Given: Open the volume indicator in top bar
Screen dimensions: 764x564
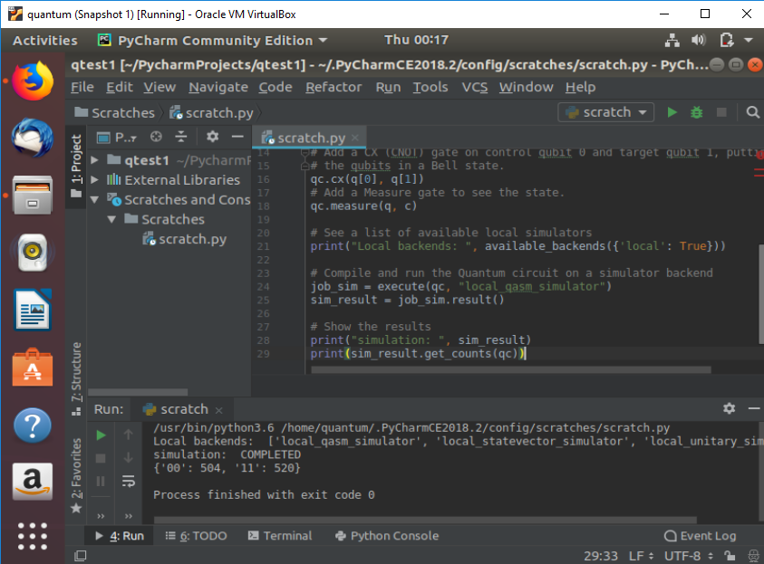Looking at the screenshot, I should pos(698,41).
